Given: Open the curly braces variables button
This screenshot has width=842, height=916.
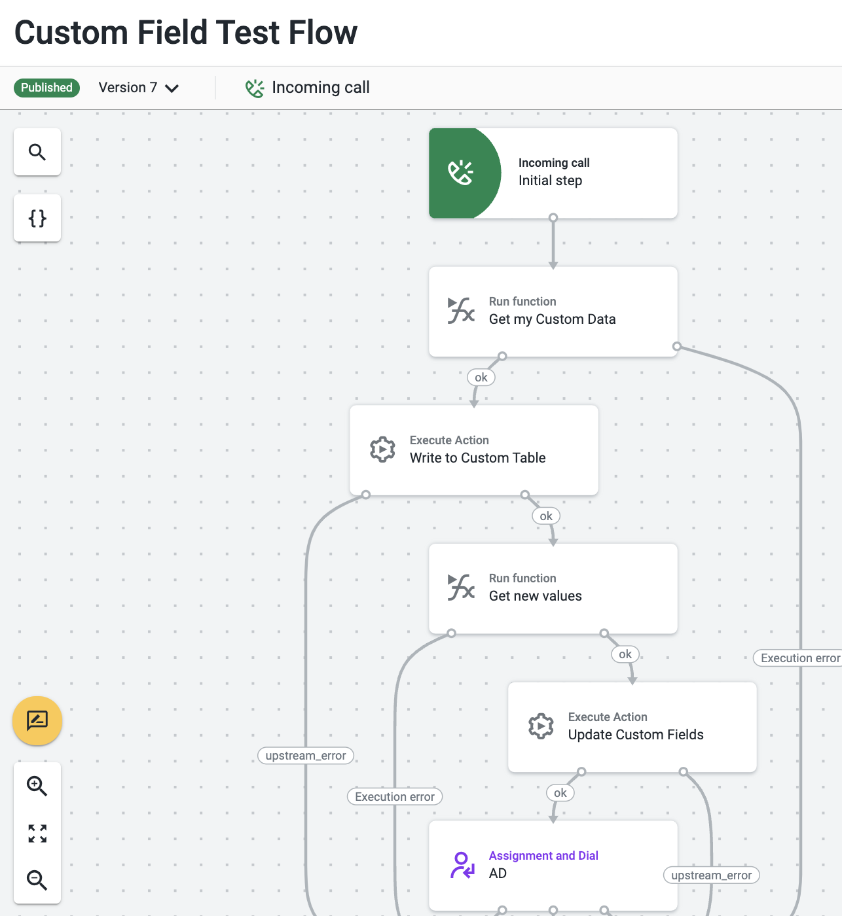Looking at the screenshot, I should (37, 218).
